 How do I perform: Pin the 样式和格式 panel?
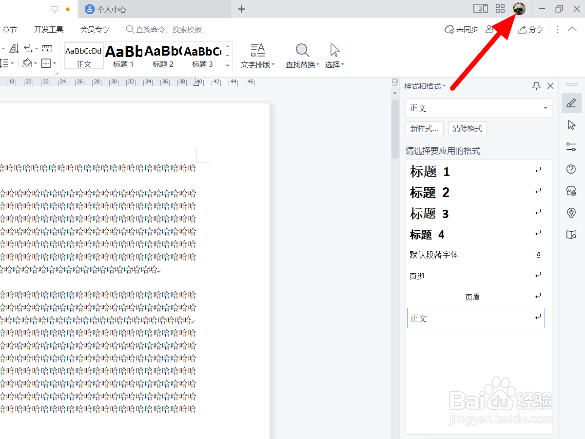536,85
